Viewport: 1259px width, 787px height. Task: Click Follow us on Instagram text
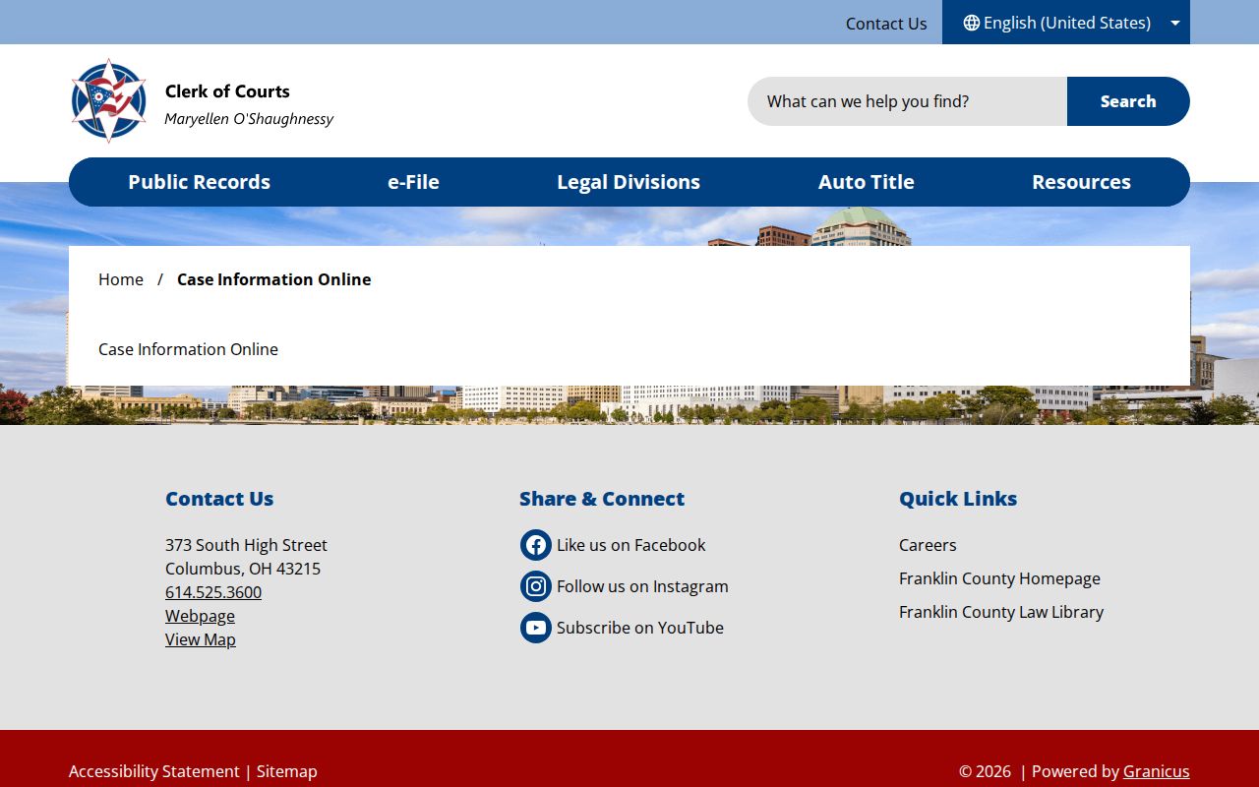point(642,586)
